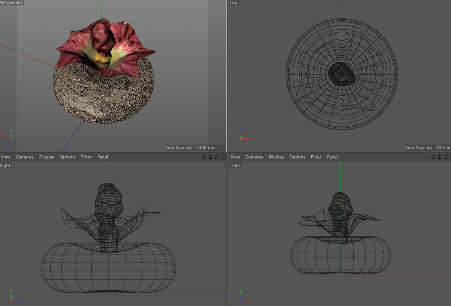Open the Options menu in the Front viewport
This screenshot has width=451, height=306.
tap(297, 157)
